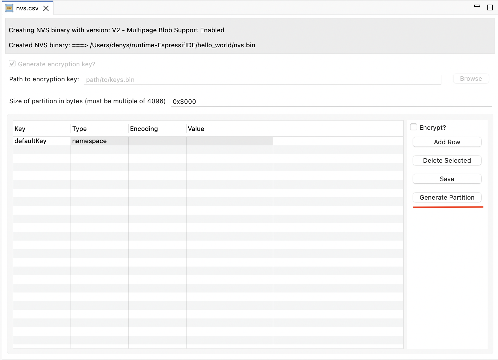498x360 pixels.
Task: Click the empty Value cell of the defaultKey row
Action: (230, 141)
